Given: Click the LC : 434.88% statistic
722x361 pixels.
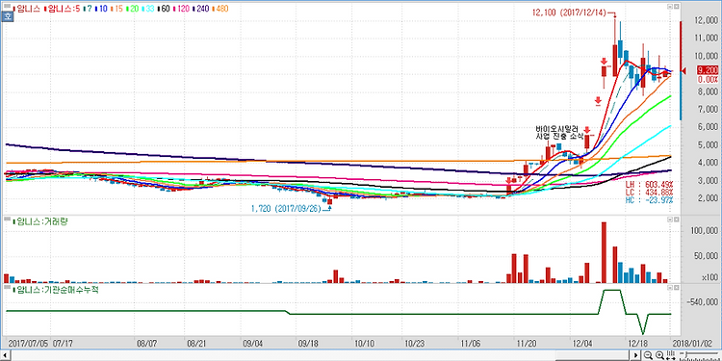Looking at the screenshot, I should 649,192.
